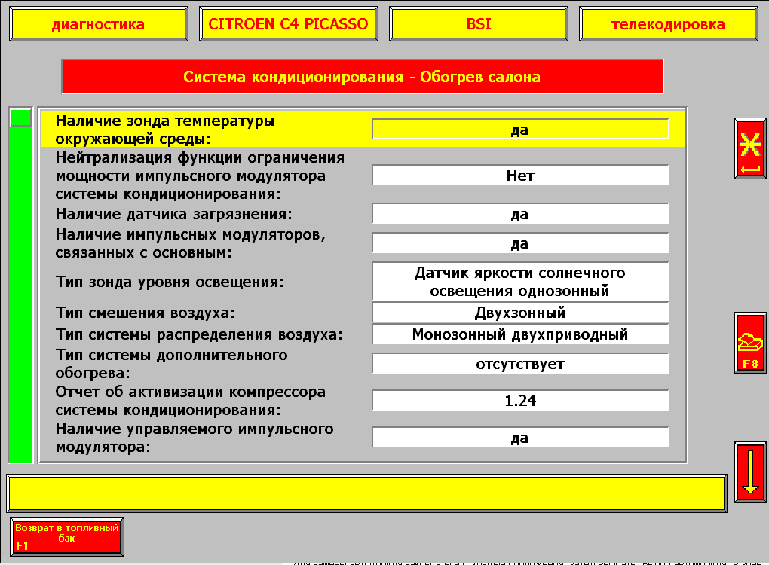Click the Возврат в топливный бак F1 button
The height and width of the screenshot is (565, 769).
pyautogui.click(x=67, y=536)
